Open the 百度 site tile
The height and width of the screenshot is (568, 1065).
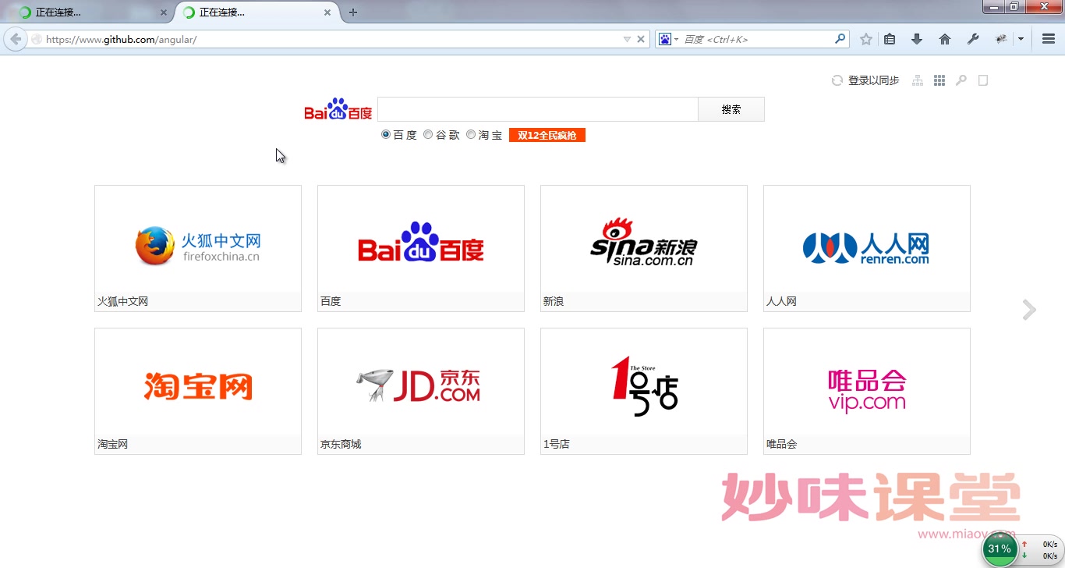coord(421,248)
